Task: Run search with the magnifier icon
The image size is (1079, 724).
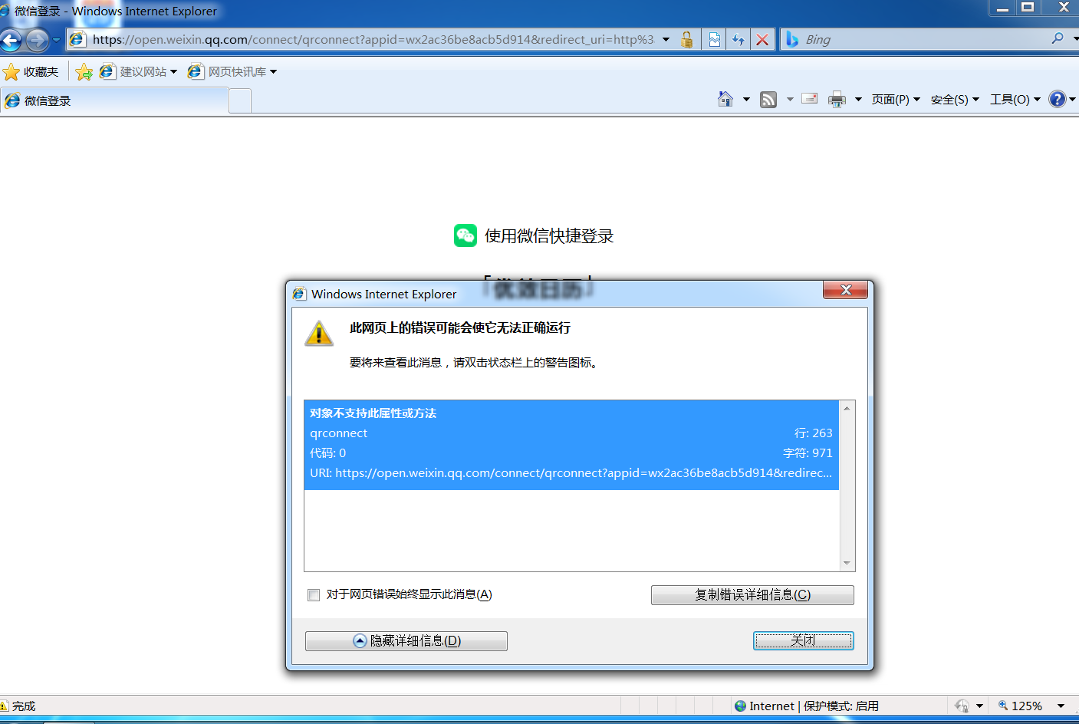Action: click(1058, 38)
